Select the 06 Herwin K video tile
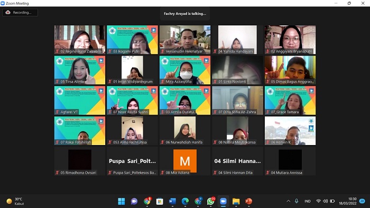Screen dimensions: 370x208 pos(290,131)
